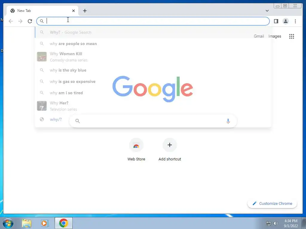The image size is (306, 229).
Task: Open the profile avatar menu
Action: [x=286, y=21]
